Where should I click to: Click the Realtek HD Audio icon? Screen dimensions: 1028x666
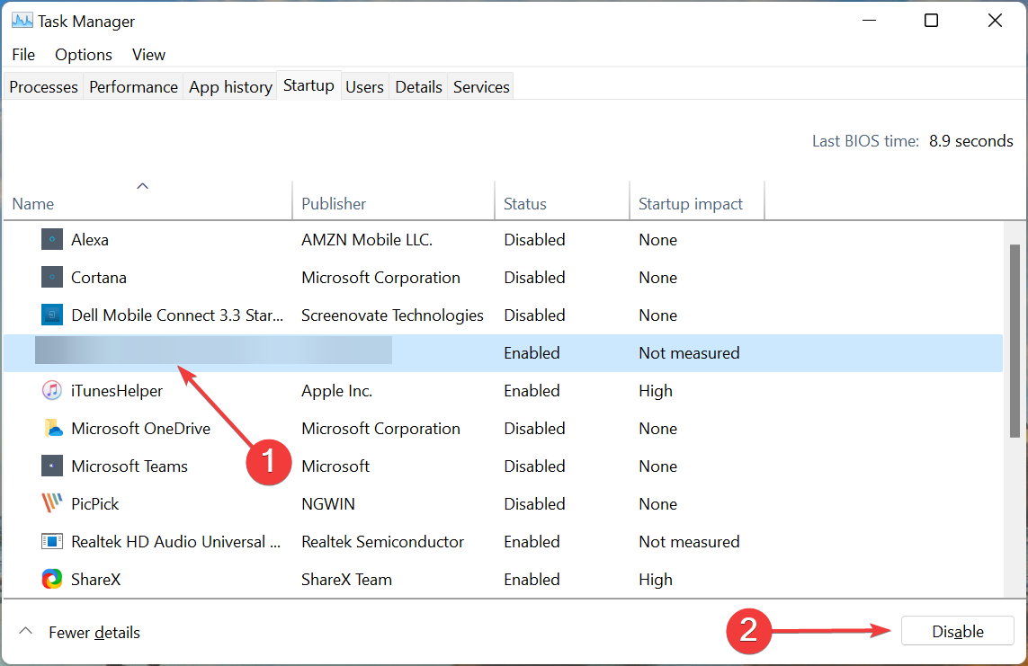[52, 542]
